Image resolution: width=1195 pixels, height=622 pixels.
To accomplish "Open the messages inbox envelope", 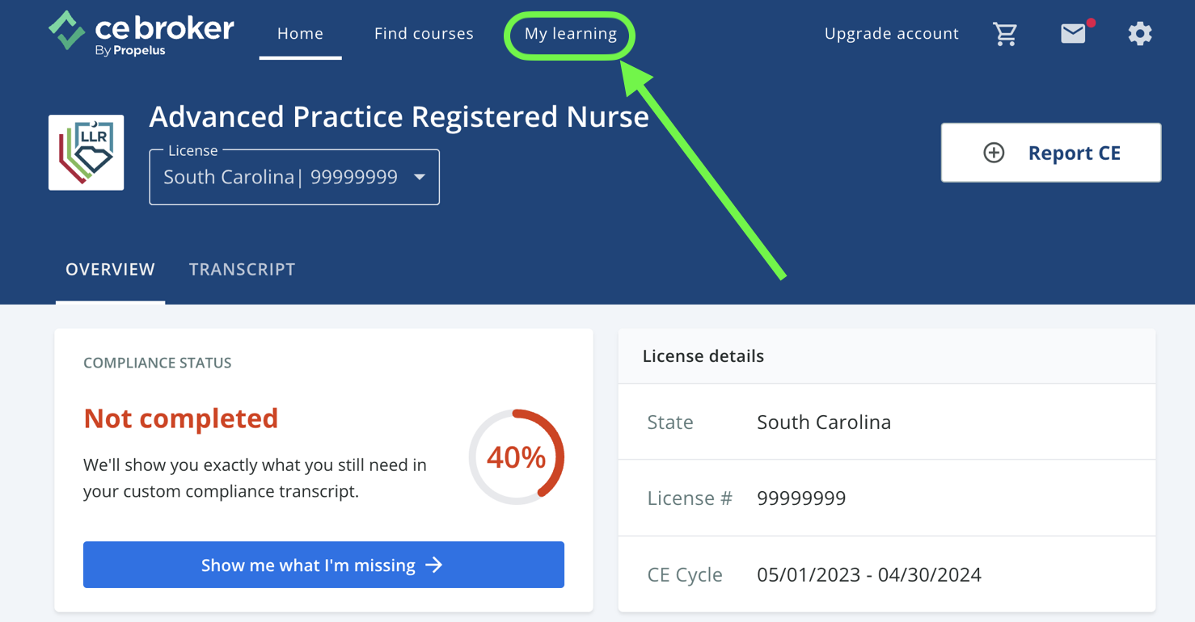I will (x=1073, y=34).
